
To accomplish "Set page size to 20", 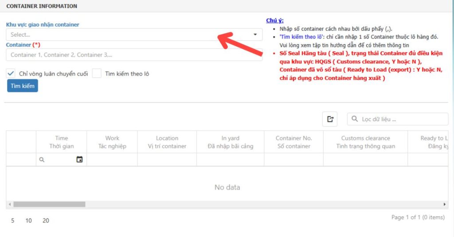I will pos(46,221).
